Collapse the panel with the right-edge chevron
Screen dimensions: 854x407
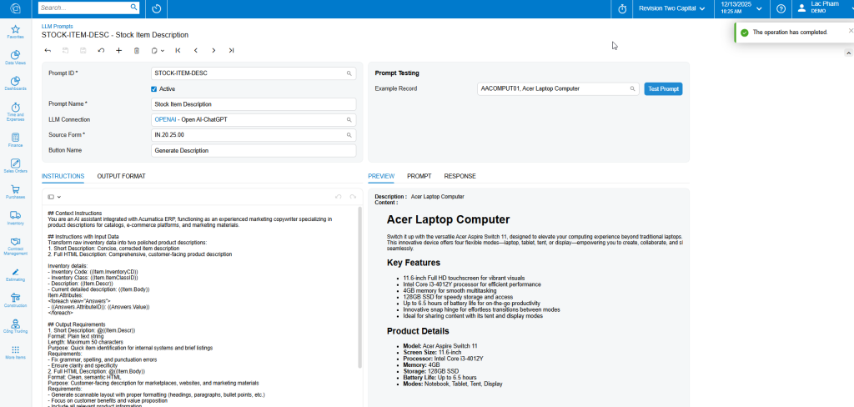tap(848, 53)
